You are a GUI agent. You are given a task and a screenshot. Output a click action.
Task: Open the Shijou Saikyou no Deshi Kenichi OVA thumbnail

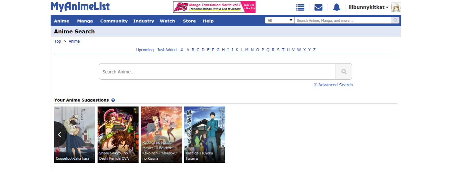point(118,135)
